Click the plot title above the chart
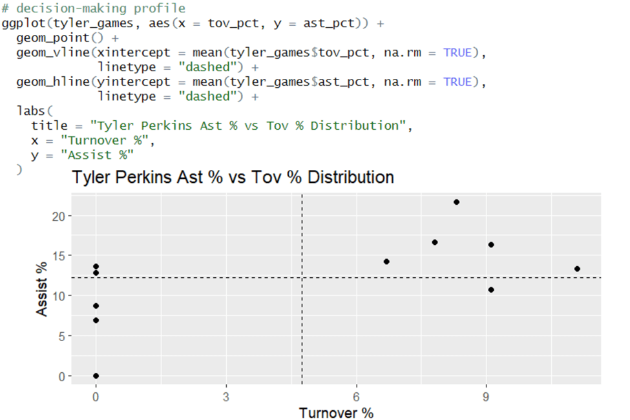The height and width of the screenshot is (420, 630). pyautogui.click(x=233, y=177)
